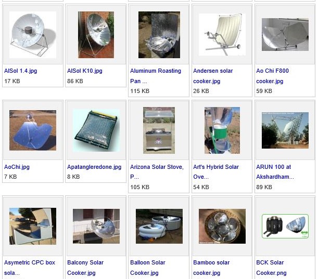View the Art's Hybrid Solar Oven thumbnail
The height and width of the screenshot is (279, 318).
(x=222, y=130)
